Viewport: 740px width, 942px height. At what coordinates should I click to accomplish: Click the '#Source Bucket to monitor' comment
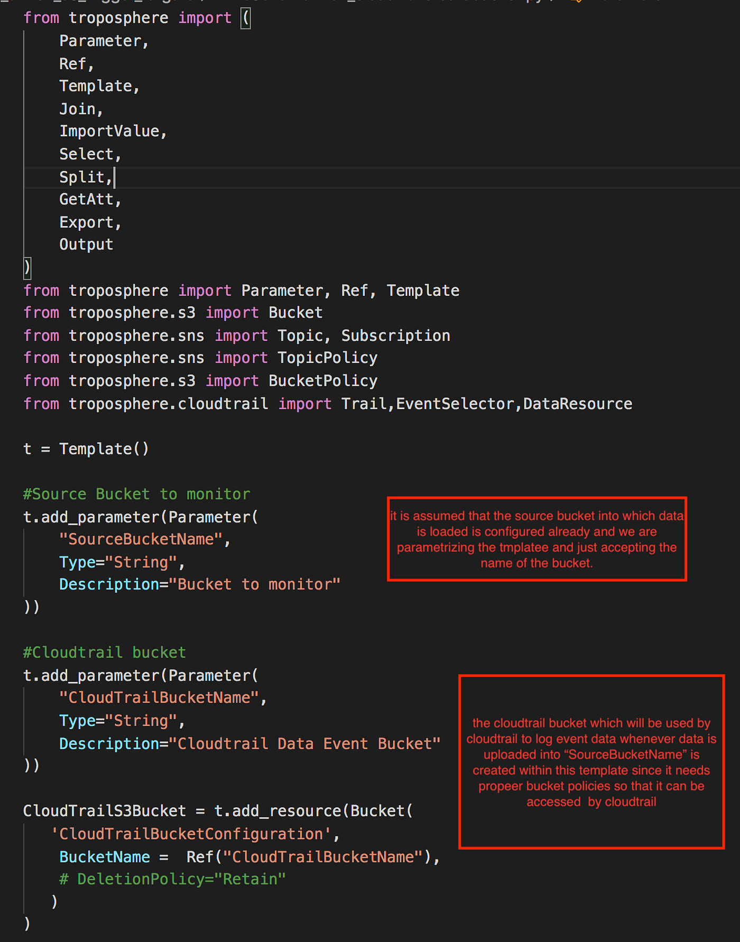pos(136,494)
